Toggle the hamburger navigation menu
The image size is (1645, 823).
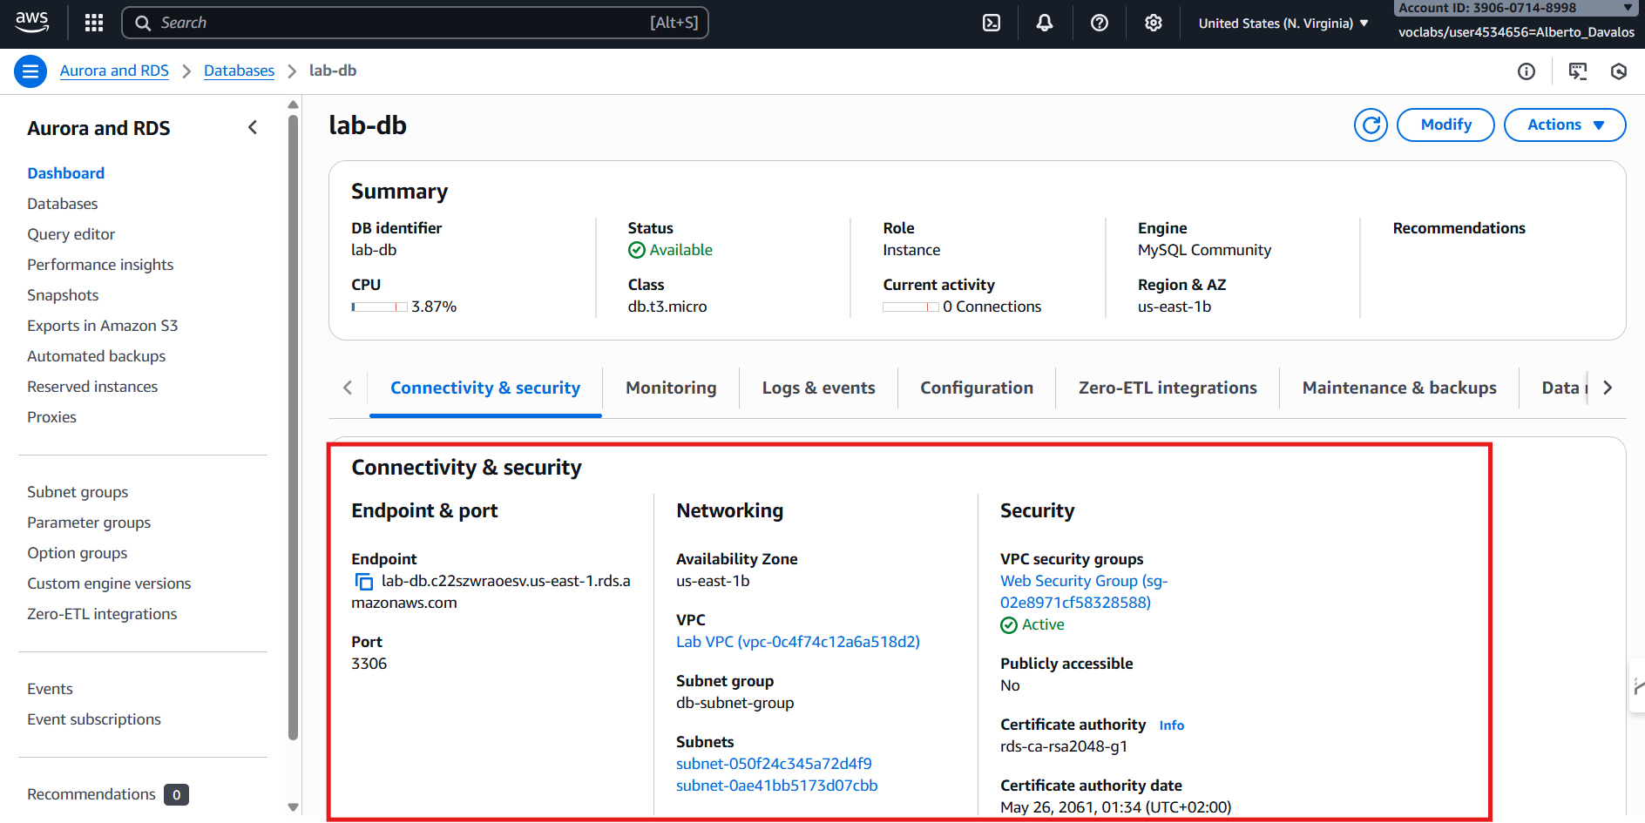(x=30, y=71)
